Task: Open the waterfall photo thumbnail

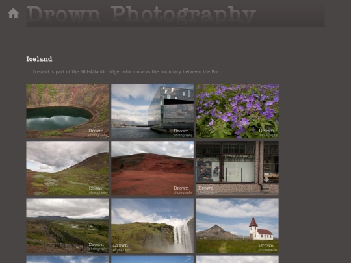Action: (x=153, y=225)
